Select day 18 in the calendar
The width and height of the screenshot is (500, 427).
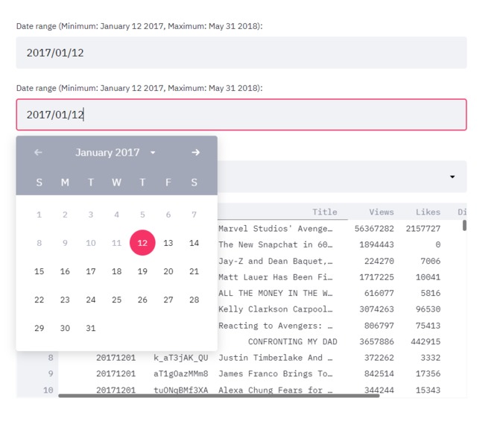click(x=117, y=271)
